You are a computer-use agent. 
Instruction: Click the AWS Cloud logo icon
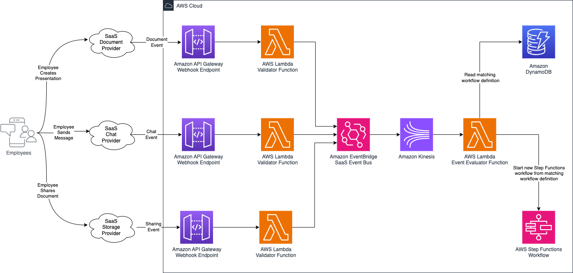click(x=168, y=6)
